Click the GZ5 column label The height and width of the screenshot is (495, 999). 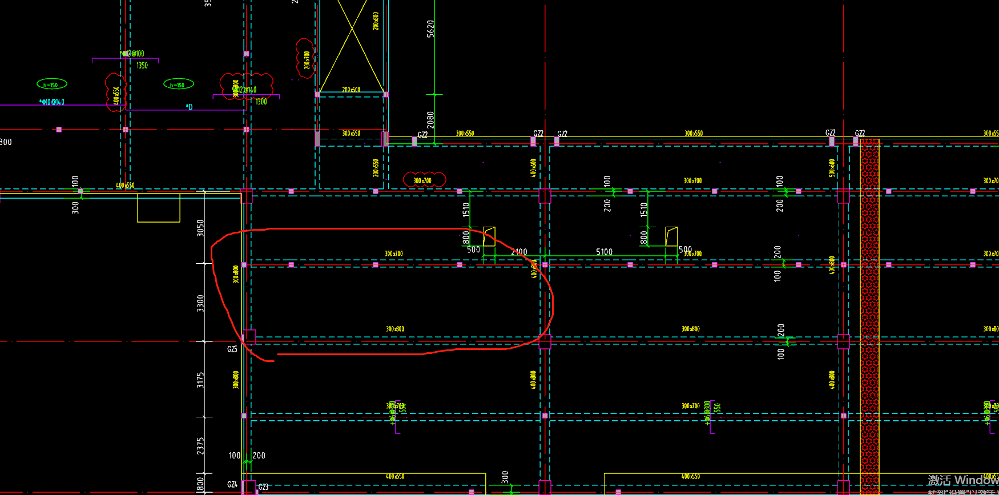coord(232,349)
